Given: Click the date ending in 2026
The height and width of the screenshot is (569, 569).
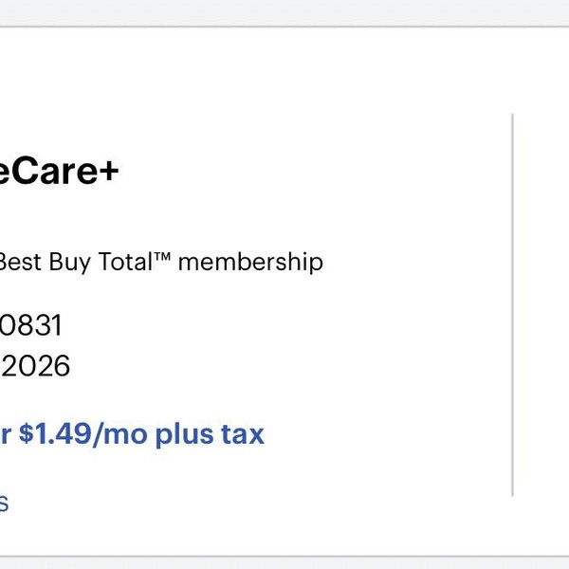Looking at the screenshot, I should pos(35,366).
